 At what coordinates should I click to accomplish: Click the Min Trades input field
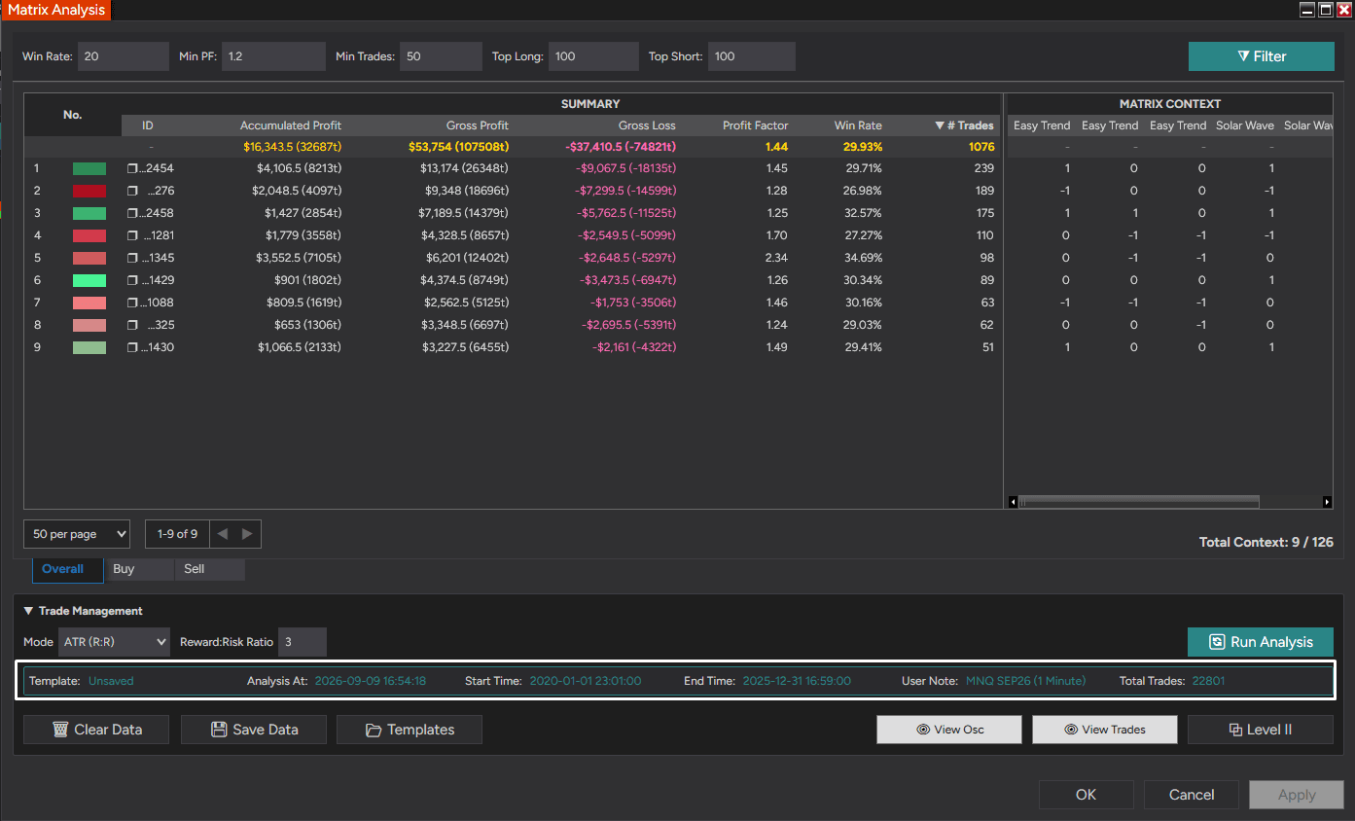tap(441, 56)
